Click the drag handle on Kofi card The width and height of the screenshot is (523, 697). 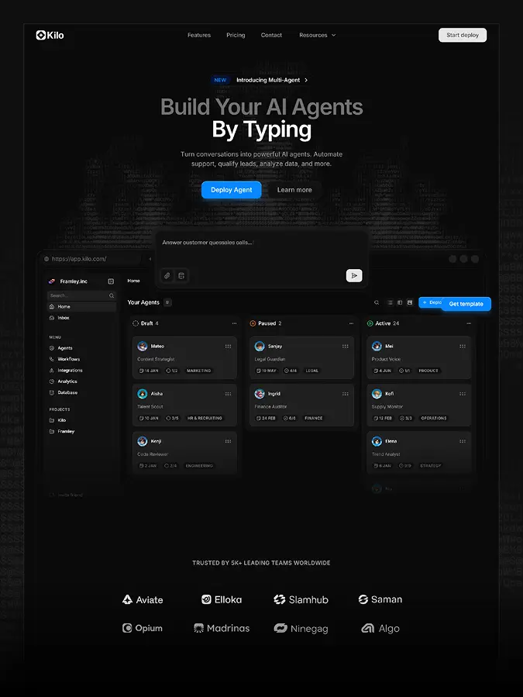point(463,394)
